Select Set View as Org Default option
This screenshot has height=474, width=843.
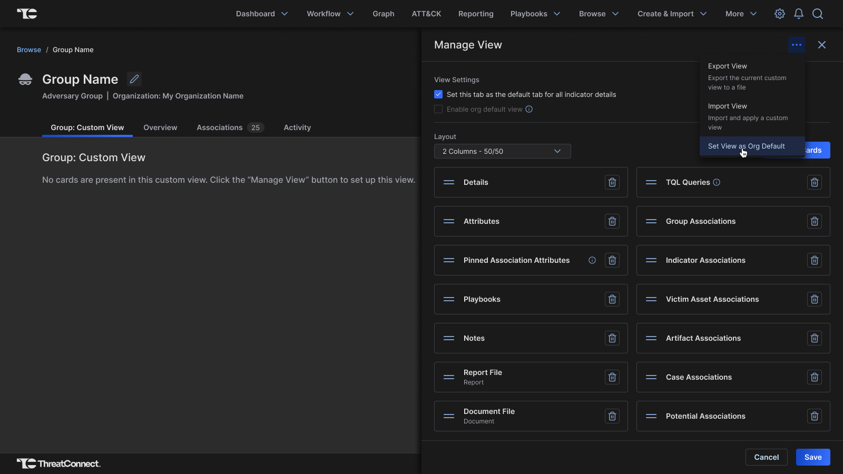(747, 146)
